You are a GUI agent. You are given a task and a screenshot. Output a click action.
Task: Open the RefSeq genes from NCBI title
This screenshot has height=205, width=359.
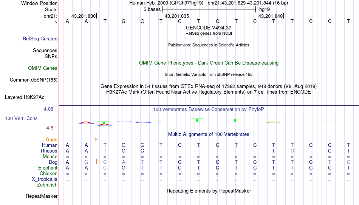point(209,33)
